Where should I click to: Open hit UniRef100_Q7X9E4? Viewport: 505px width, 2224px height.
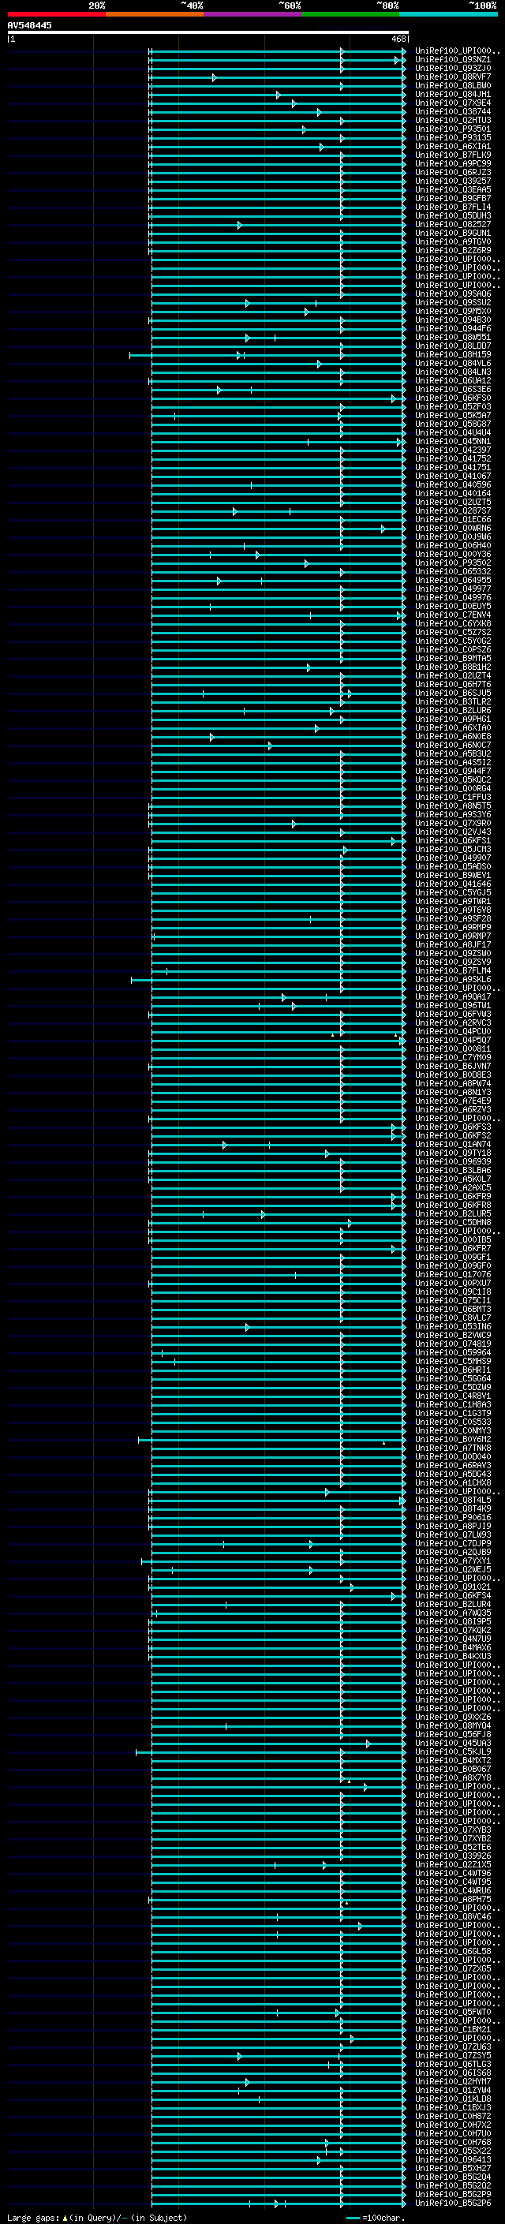pyautogui.click(x=453, y=103)
